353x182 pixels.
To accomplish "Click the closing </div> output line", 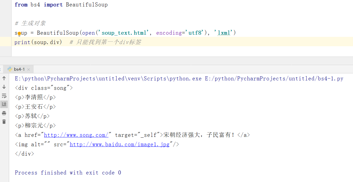I will (x=24, y=154).
